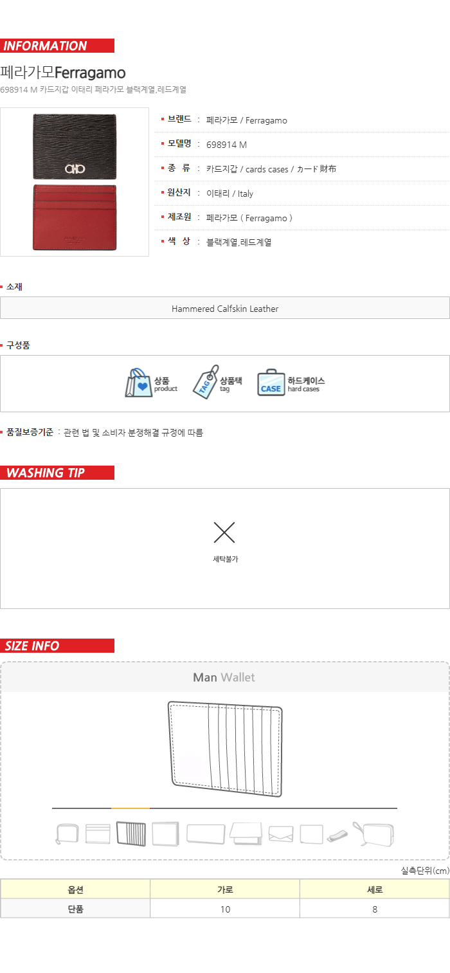Screen dimensions: 450x973
Task: Click the product tag icon
Action: point(206,383)
